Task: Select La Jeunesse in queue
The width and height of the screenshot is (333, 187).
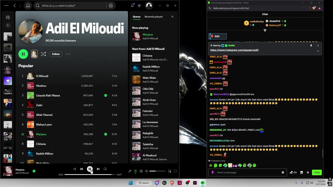Action: point(153,124)
